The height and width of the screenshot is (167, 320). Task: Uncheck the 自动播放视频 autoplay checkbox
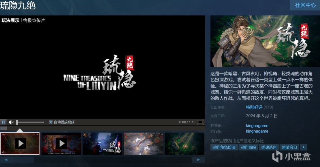click(50, 122)
